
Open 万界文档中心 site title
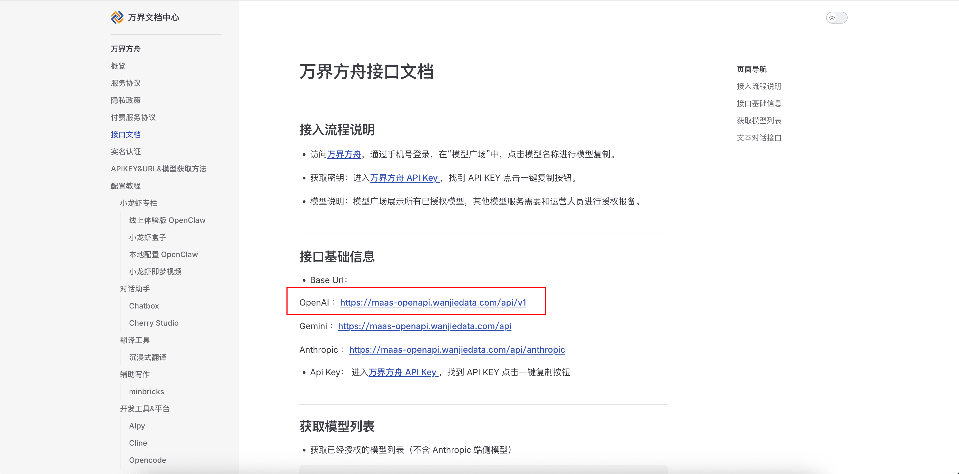[x=153, y=17]
